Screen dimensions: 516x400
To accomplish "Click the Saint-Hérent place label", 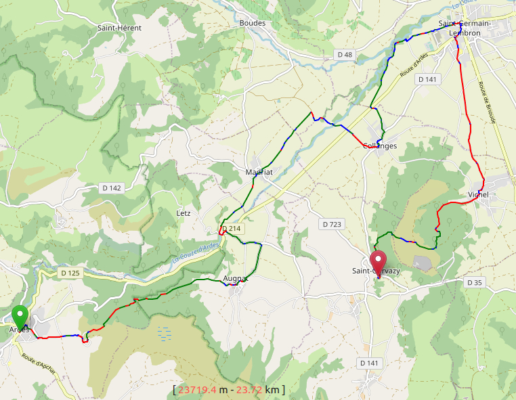I will [x=119, y=28].
